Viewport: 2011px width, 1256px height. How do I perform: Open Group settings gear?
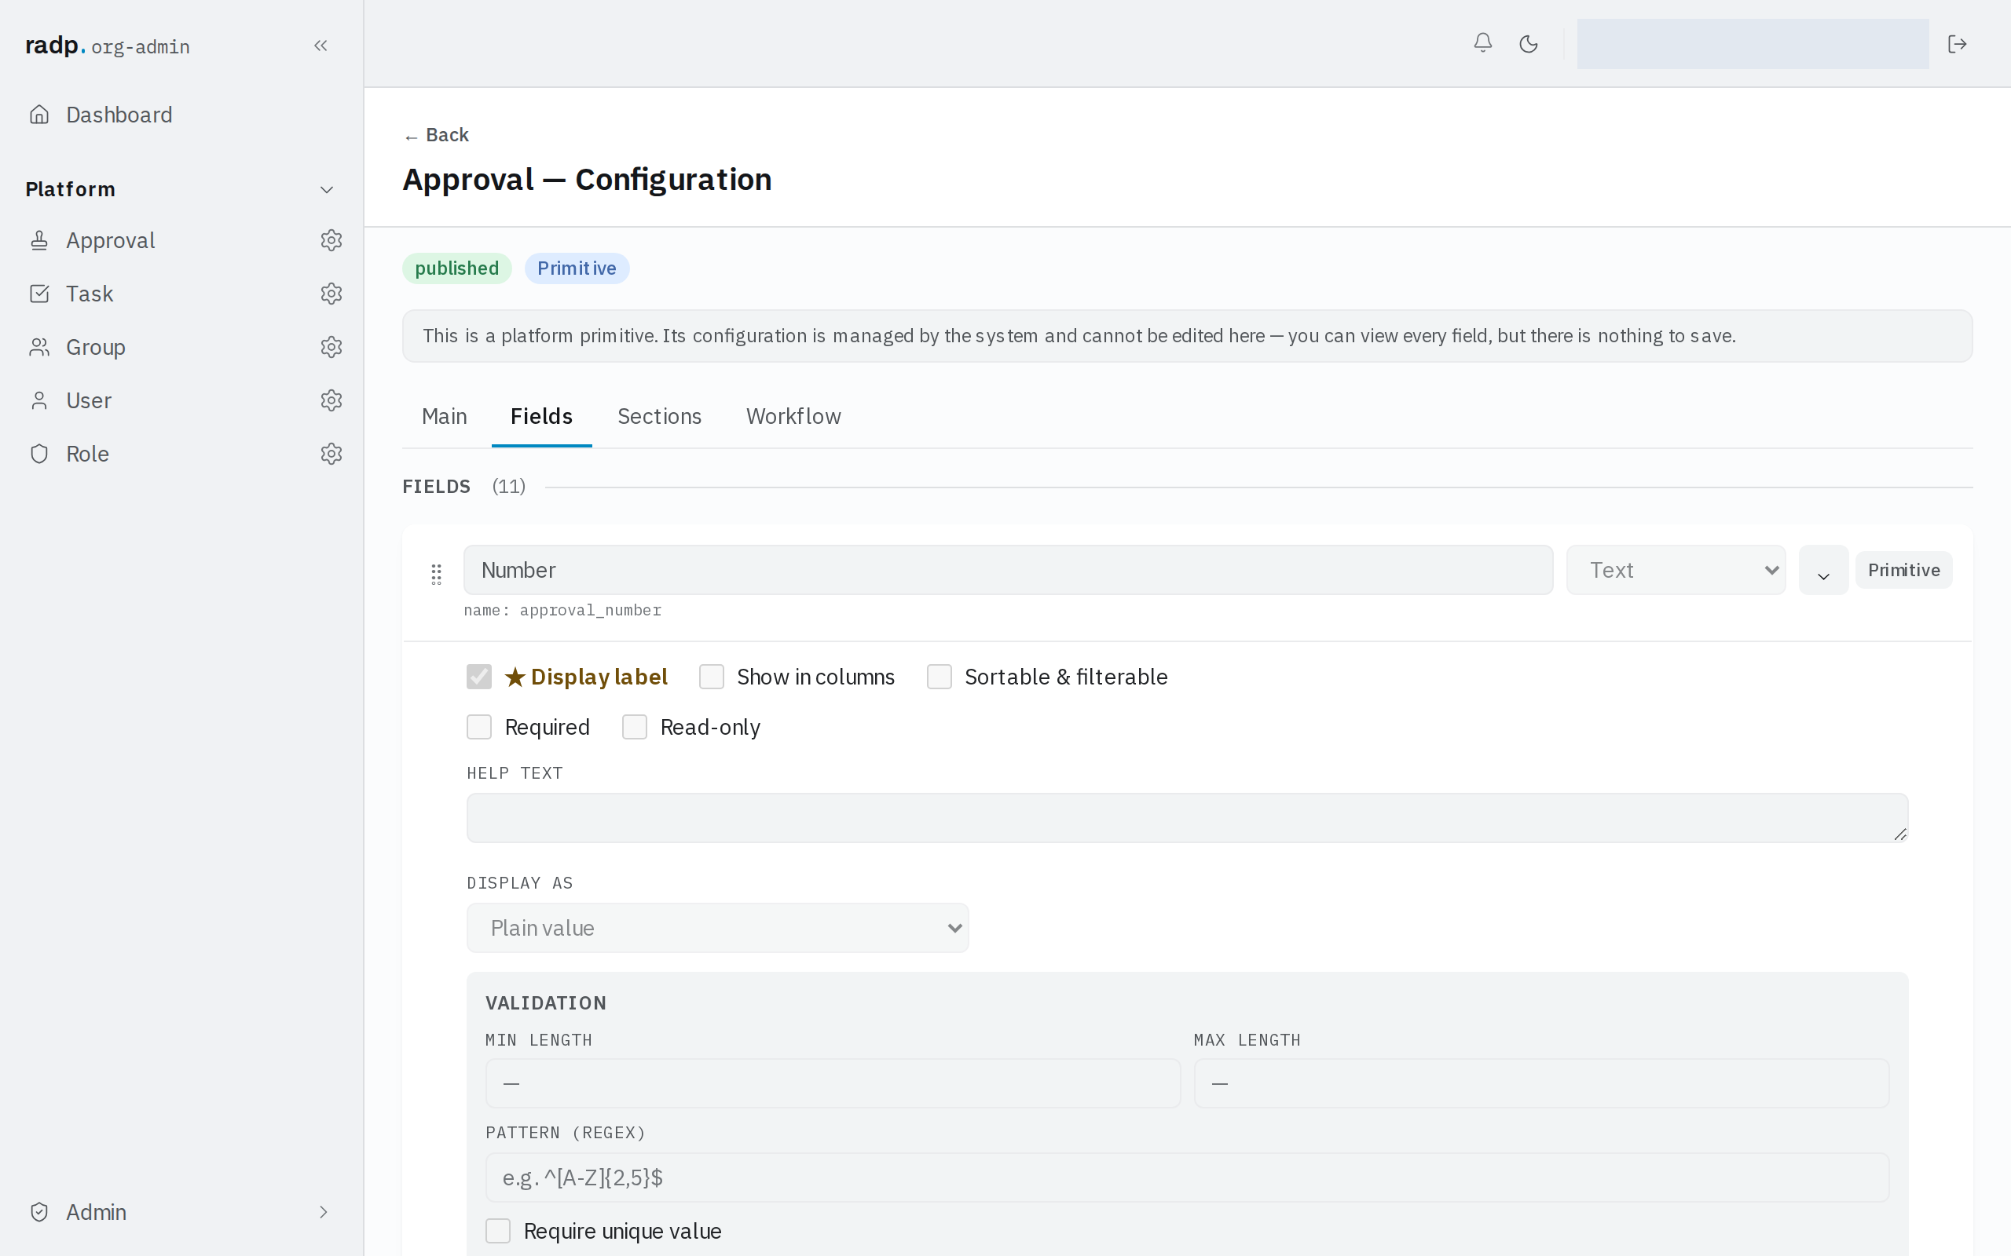click(331, 346)
